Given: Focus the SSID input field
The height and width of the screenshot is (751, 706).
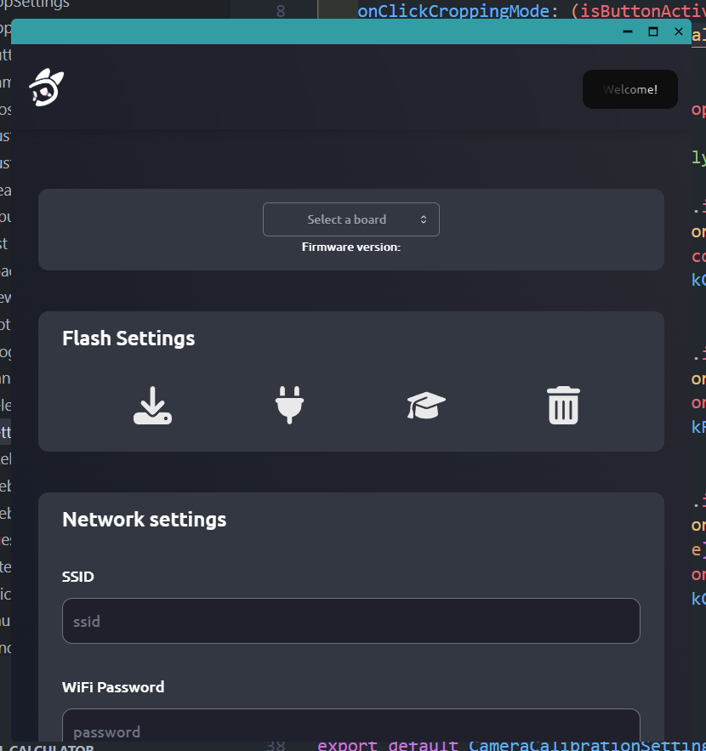Looking at the screenshot, I should 351,621.
